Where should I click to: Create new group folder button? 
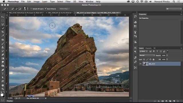170,101
